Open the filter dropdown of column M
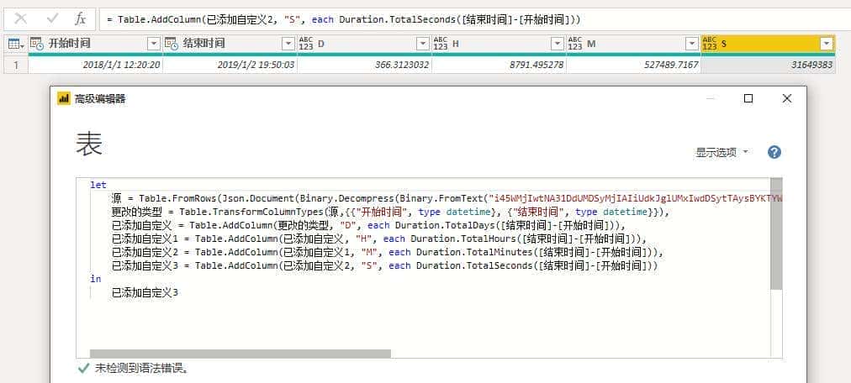This screenshot has height=383, width=851. (692, 44)
